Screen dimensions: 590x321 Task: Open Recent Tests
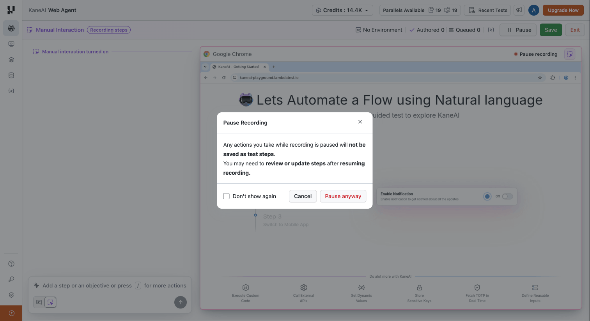(488, 10)
